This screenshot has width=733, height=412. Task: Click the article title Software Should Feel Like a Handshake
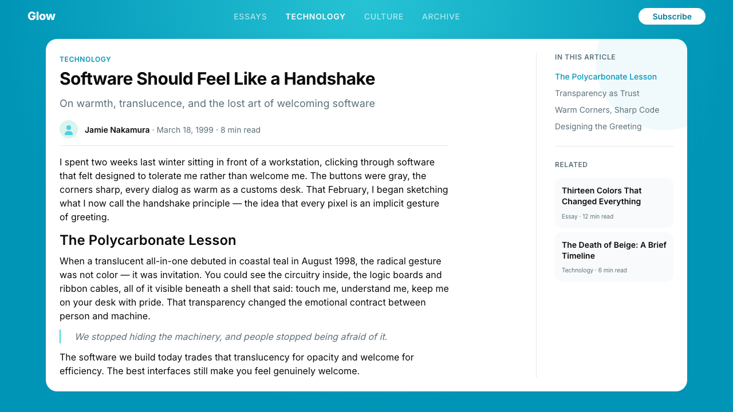[217, 79]
